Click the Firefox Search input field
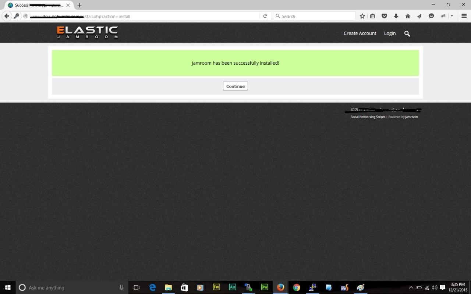 pyautogui.click(x=316, y=16)
